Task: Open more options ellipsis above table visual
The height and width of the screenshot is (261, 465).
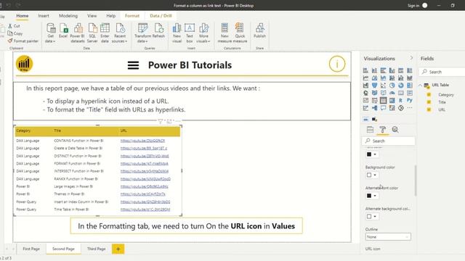Action: click(x=177, y=121)
